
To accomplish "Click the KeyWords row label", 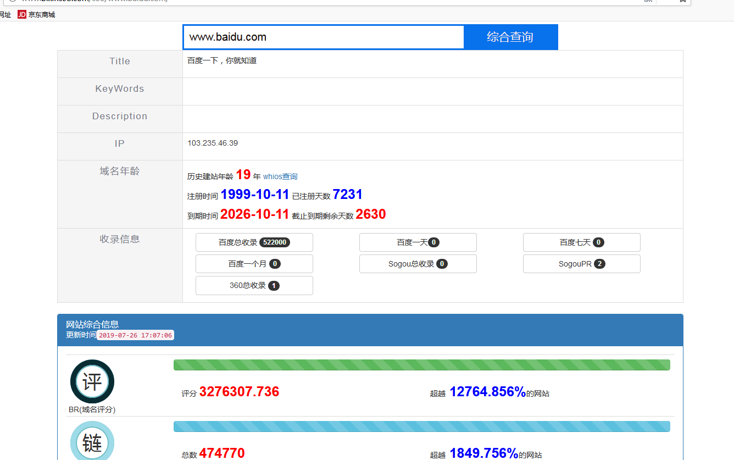I will point(120,88).
